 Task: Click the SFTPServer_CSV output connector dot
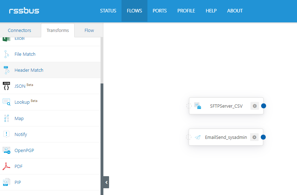[x=264, y=106]
